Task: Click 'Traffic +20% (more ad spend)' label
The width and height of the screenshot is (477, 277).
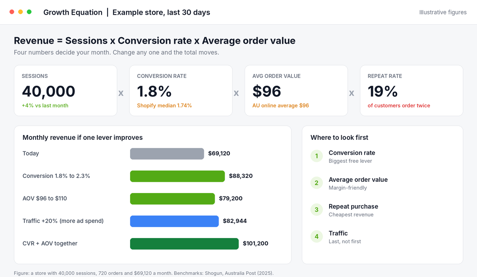Action: click(63, 221)
